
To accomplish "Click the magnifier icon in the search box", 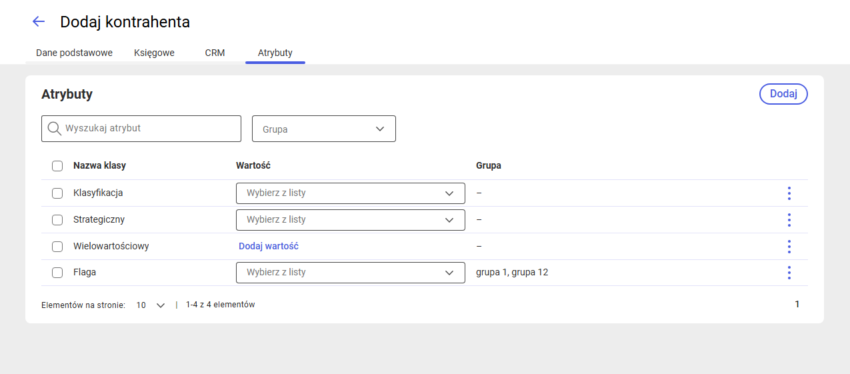I will [55, 129].
